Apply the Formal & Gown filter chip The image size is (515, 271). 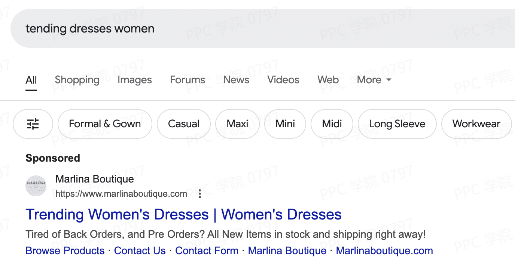tap(105, 124)
